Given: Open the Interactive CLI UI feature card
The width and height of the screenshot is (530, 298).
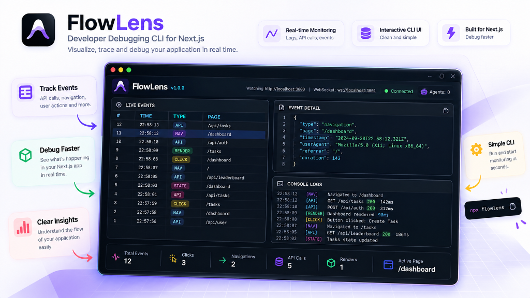Looking at the screenshot, I should pos(390,34).
